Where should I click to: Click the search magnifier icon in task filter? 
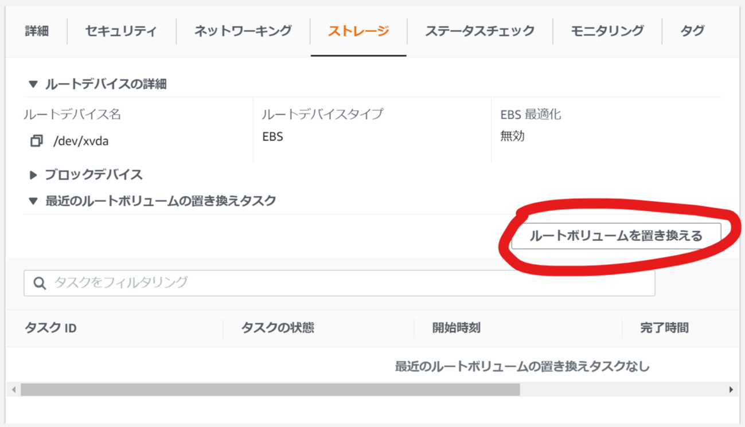[40, 283]
